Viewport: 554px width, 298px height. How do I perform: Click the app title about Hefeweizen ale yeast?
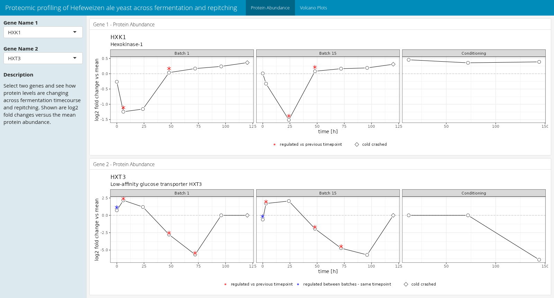click(121, 8)
